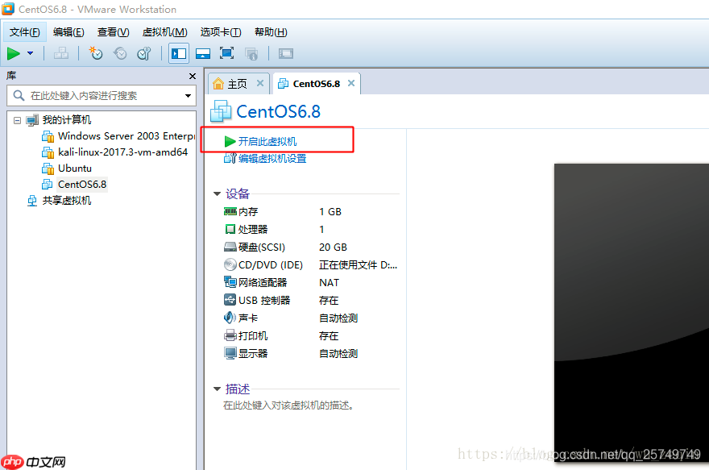The width and height of the screenshot is (709, 470).
Task: Select Windows Server 2003 Enterprise VM
Action: pos(118,136)
